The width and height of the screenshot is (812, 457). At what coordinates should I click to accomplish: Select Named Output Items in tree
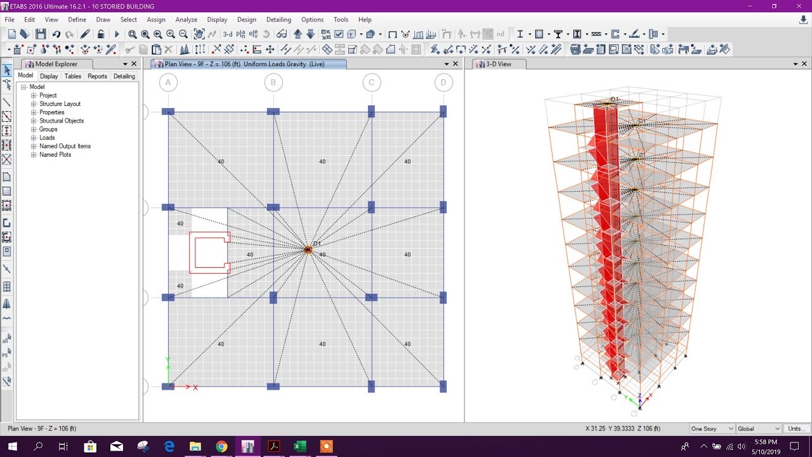coord(65,146)
